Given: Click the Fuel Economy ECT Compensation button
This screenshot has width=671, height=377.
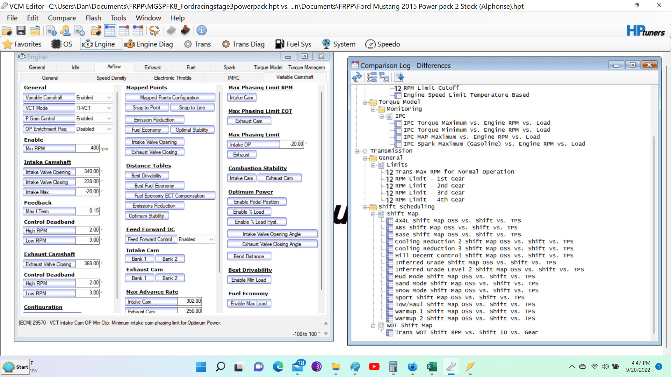Looking at the screenshot, I should (x=169, y=196).
